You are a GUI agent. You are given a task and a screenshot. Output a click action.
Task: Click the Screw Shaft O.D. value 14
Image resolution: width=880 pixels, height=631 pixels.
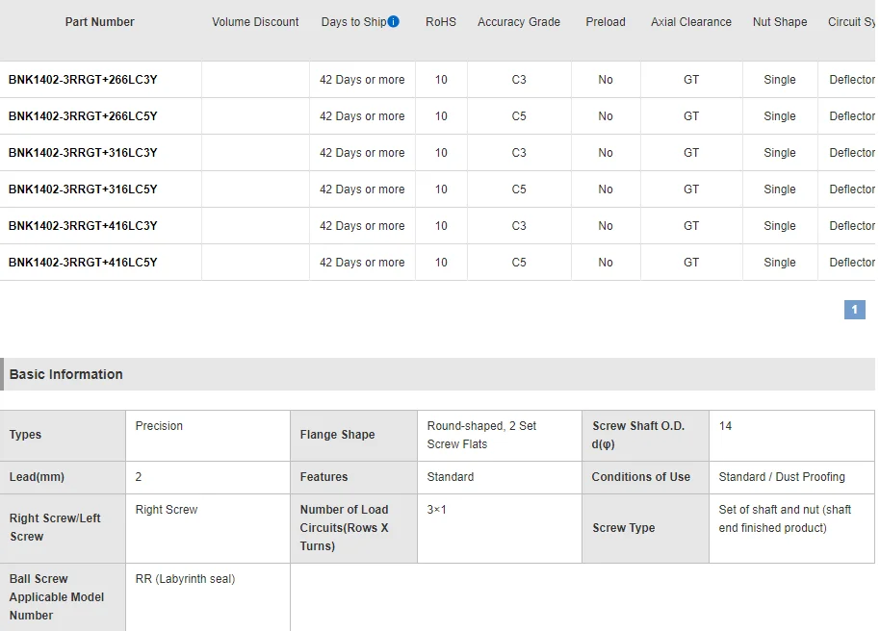pos(725,426)
